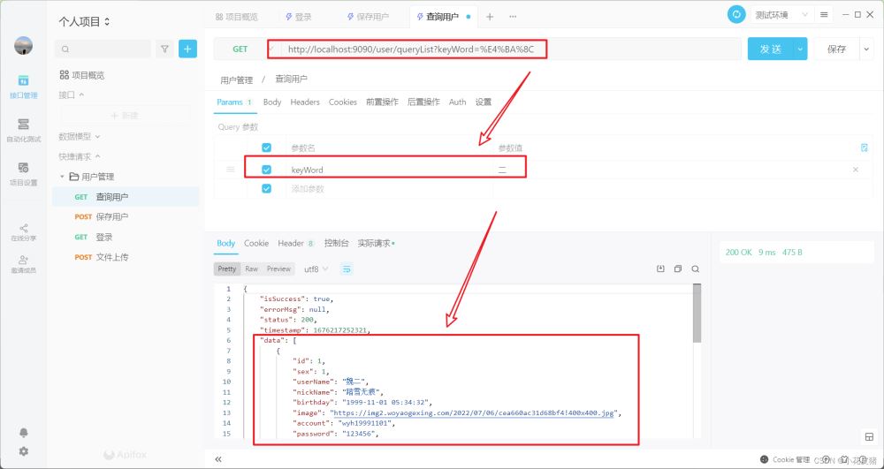The height and width of the screenshot is (469, 884).
Task: Open the request Body tab
Action: point(272,102)
